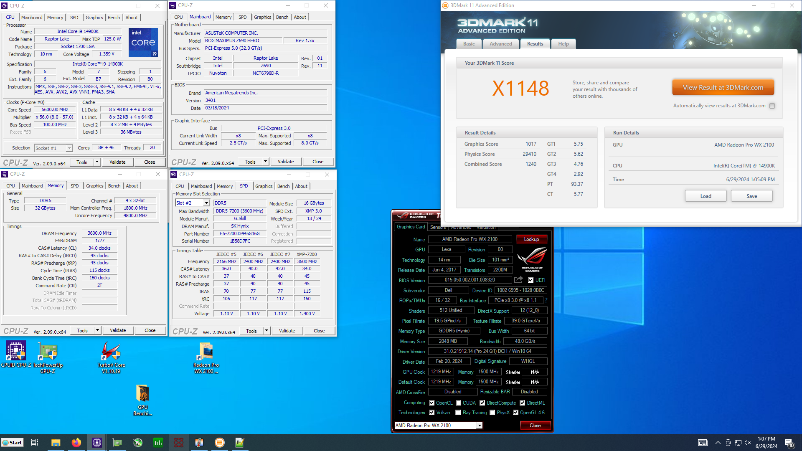Click the Lookup button in GPU Tweak

pyautogui.click(x=531, y=239)
